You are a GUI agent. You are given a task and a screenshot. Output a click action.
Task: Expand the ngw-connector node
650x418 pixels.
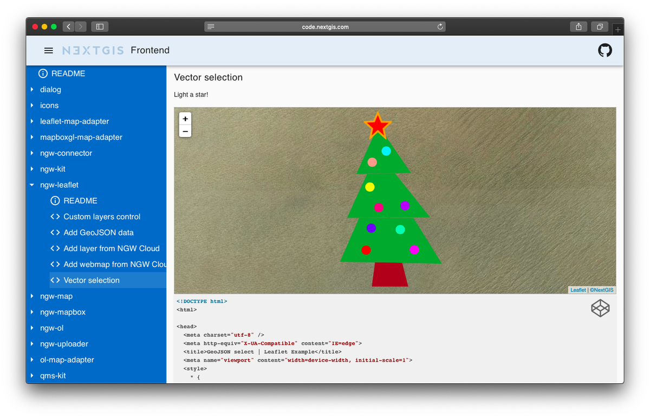pos(32,153)
